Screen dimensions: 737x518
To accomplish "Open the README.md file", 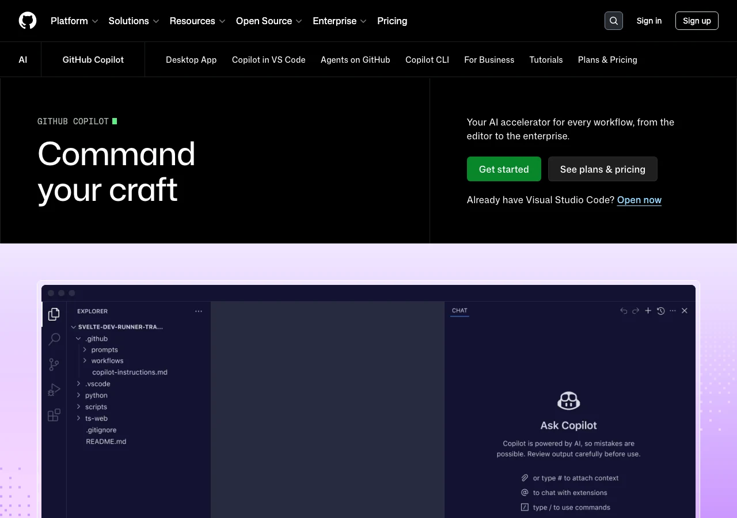I will click(106, 441).
